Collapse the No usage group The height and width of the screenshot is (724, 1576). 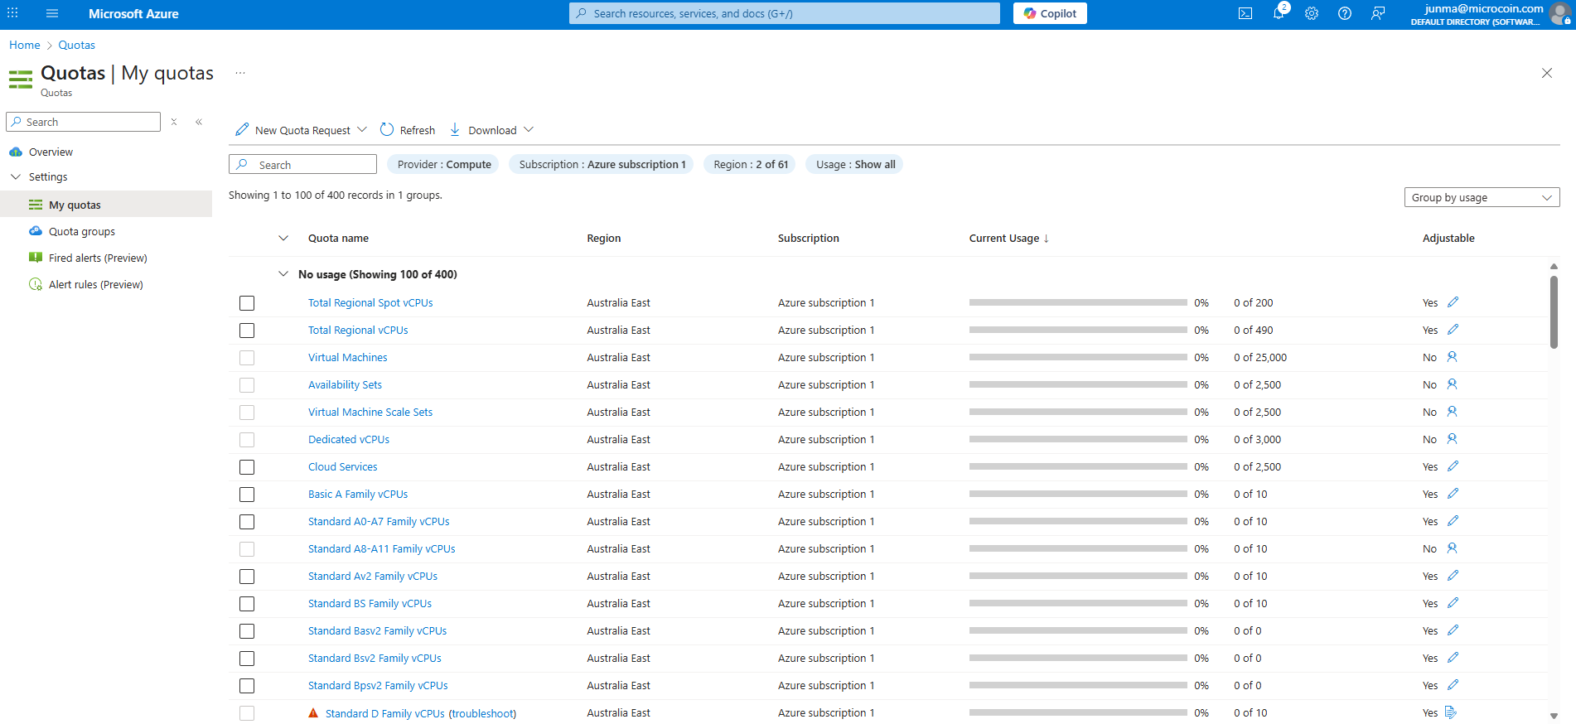(x=283, y=274)
